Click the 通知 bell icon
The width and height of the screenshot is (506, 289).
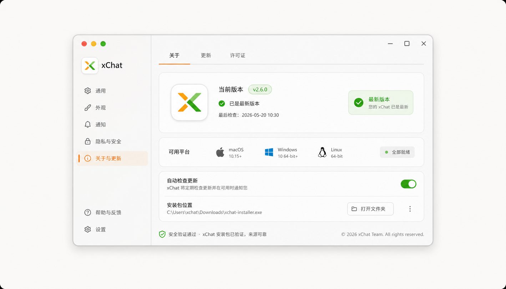click(87, 125)
